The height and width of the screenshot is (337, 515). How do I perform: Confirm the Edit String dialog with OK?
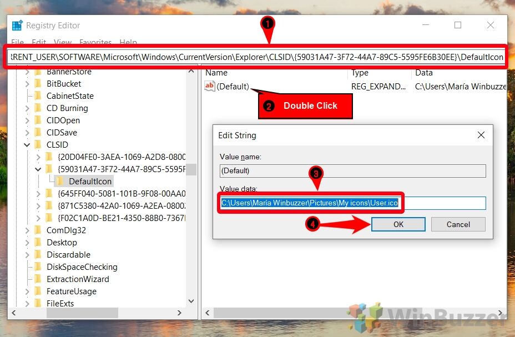click(x=398, y=224)
